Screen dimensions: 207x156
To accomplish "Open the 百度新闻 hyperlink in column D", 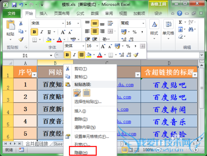I will [x=169, y=110].
